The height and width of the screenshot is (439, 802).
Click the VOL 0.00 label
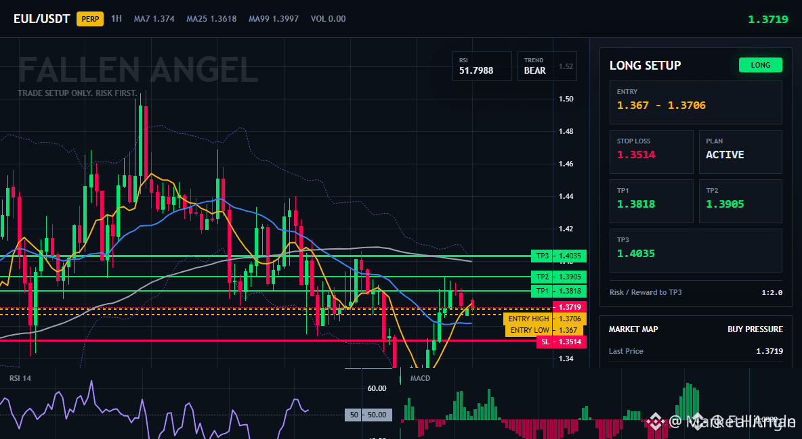coord(328,19)
